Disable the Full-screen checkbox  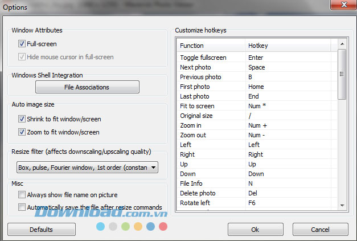pos(22,43)
